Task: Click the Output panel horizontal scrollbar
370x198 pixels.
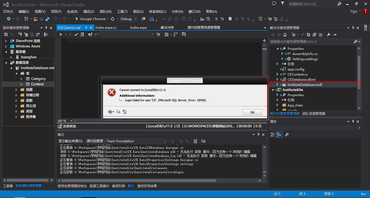Action: click(139, 180)
